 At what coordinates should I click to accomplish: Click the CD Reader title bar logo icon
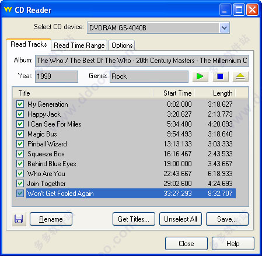pyautogui.click(x=8, y=9)
